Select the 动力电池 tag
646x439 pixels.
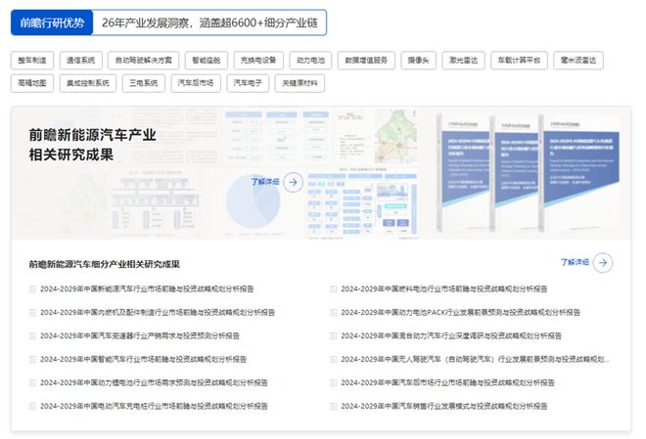310,61
